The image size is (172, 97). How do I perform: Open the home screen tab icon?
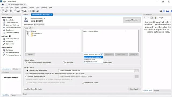point(3,5)
